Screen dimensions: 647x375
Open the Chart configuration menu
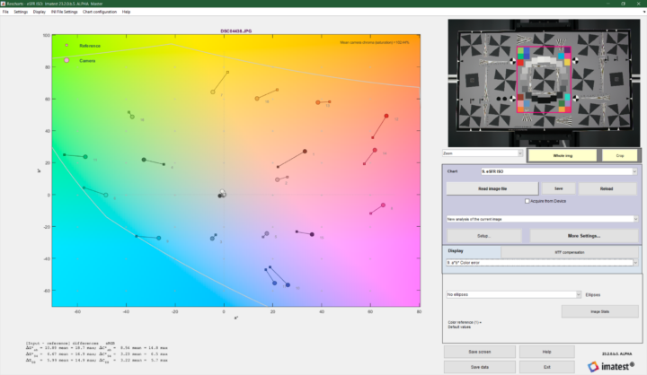coord(100,12)
